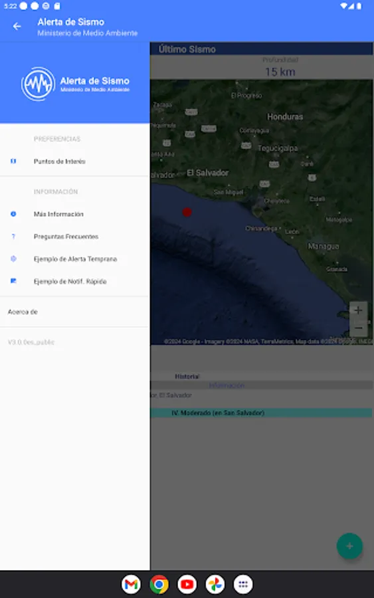Launch Chrome from the dock

[159, 584]
